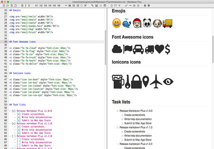Toggle Write help documentation checkbox under v1.1.0
The width and height of the screenshot is (214, 149).
point(122,136)
